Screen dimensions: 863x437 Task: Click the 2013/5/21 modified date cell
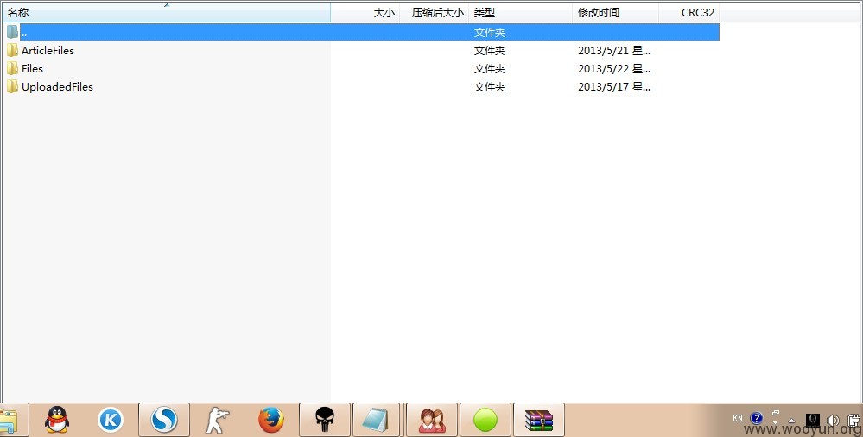(x=614, y=51)
